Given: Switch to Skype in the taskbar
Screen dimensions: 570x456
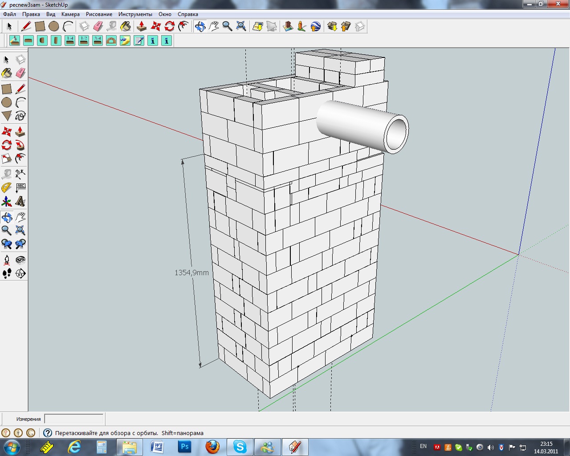Looking at the screenshot, I should tap(240, 447).
